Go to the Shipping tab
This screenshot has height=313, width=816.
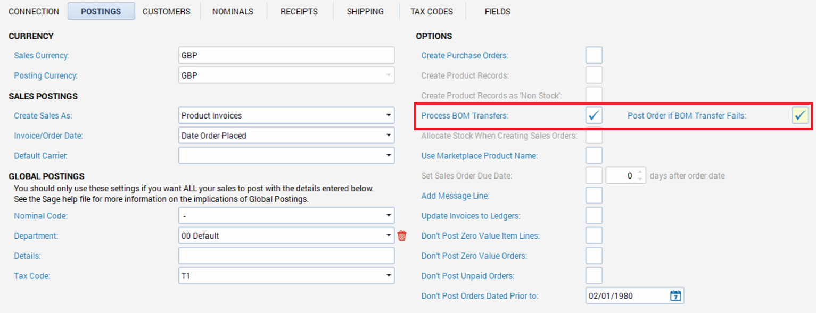pos(365,11)
